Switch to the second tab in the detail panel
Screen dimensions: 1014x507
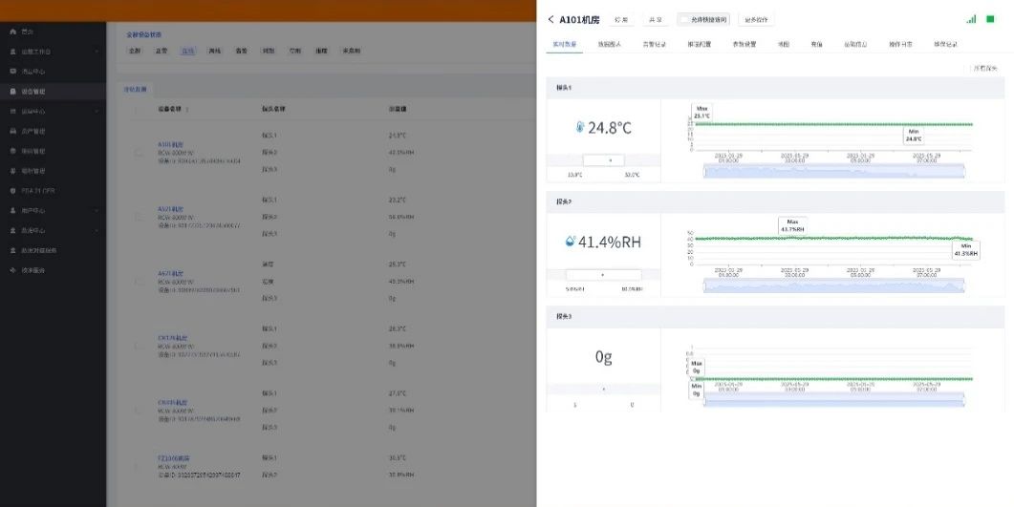(x=609, y=44)
